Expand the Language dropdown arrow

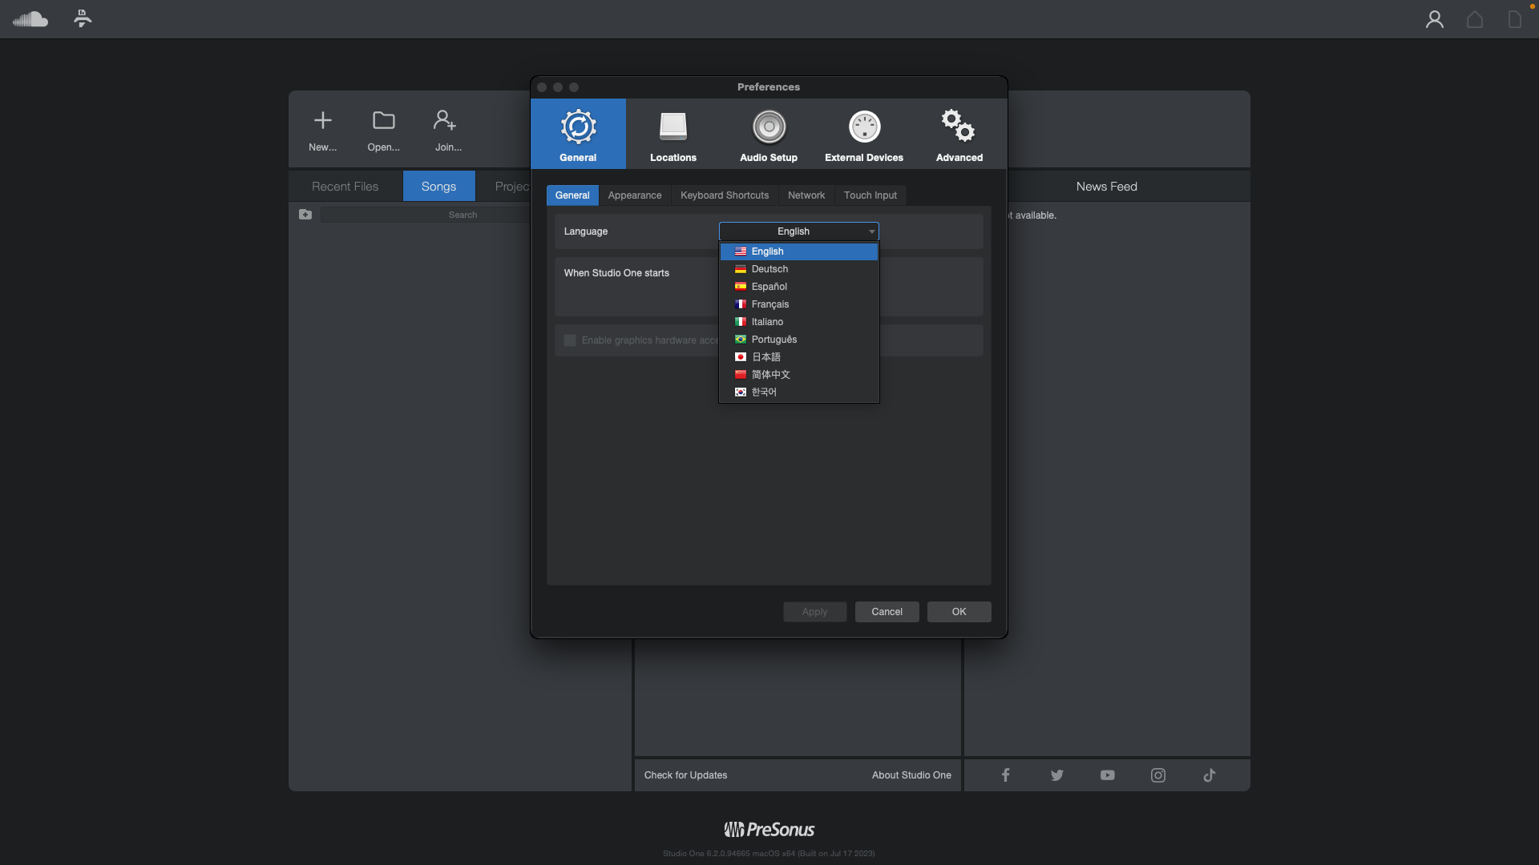pos(871,231)
